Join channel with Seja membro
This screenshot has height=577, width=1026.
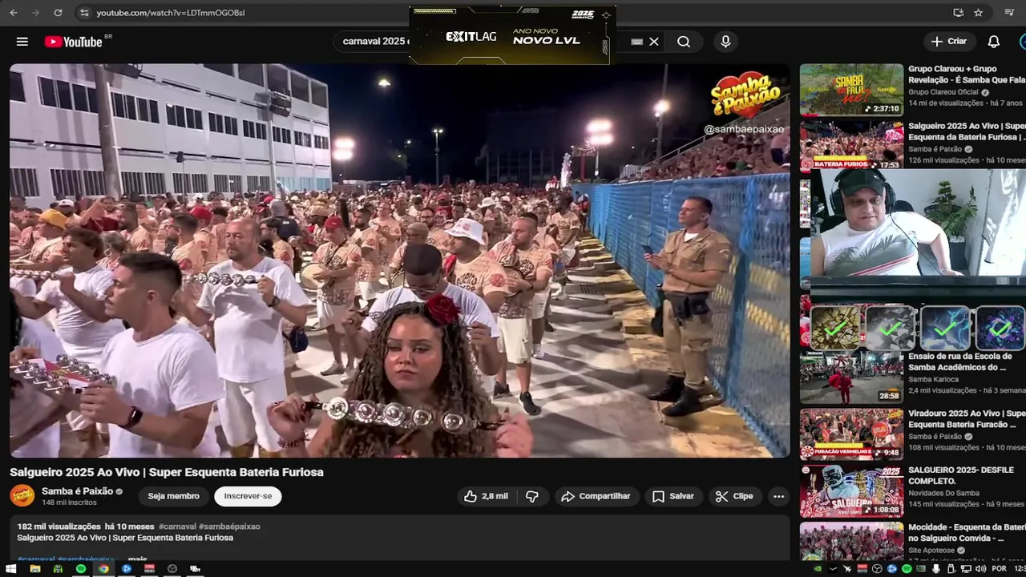173,496
